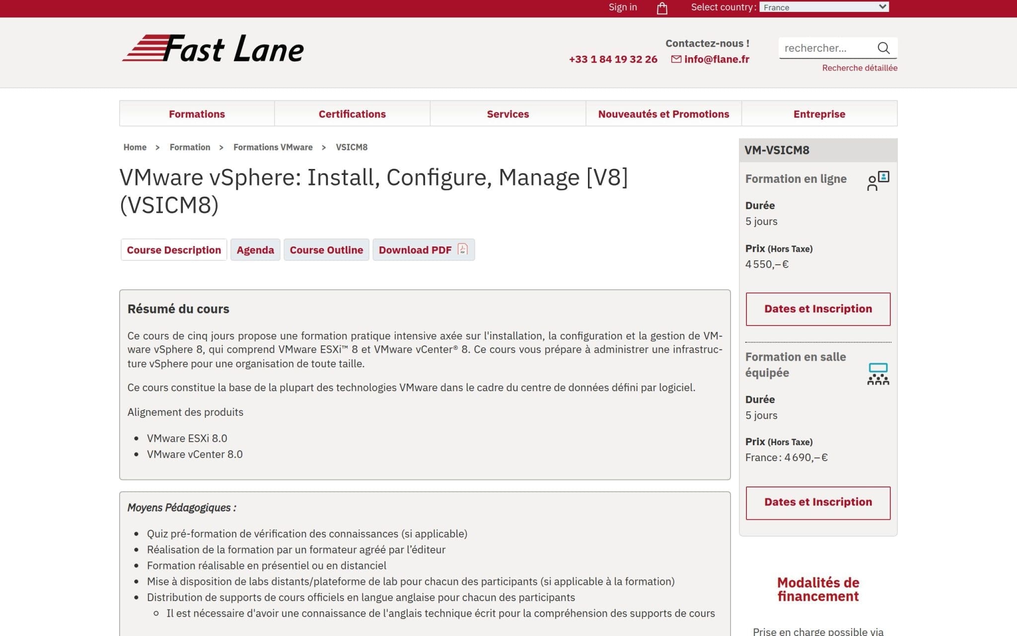This screenshot has height=636, width=1017.
Task: Click the Formation en ligne heading
Action: click(x=796, y=179)
